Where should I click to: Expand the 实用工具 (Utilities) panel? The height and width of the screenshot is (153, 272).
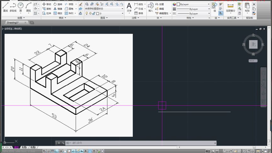[x=233, y=18]
